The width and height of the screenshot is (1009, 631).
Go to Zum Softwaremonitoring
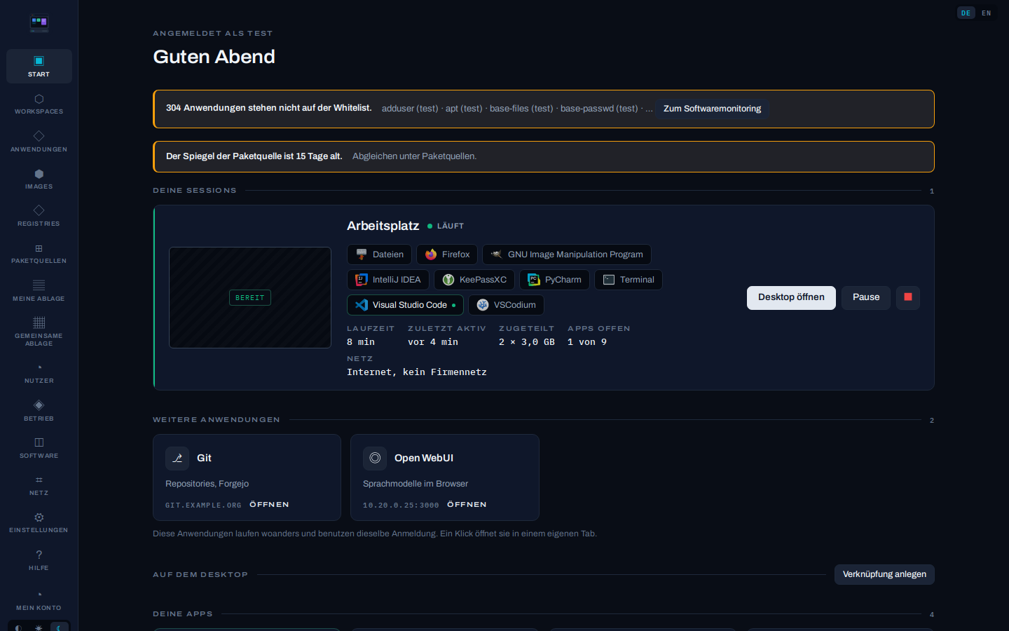[x=712, y=109]
